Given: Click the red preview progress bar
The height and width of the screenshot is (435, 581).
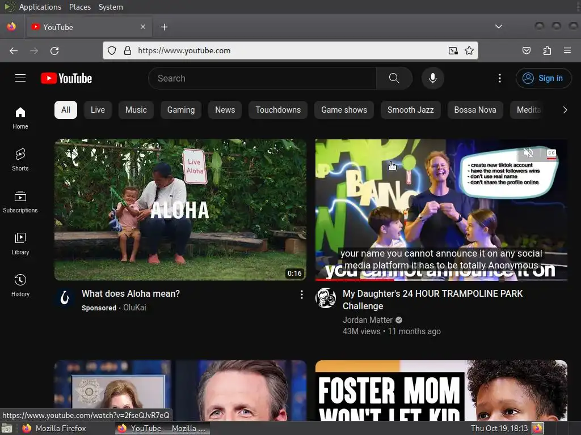Looking at the screenshot, I should pos(441,280).
